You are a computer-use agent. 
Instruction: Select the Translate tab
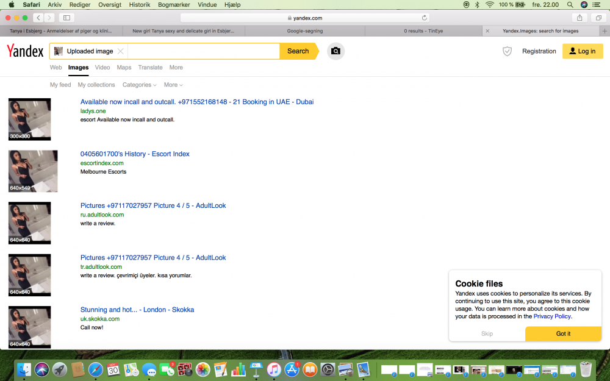(150, 67)
